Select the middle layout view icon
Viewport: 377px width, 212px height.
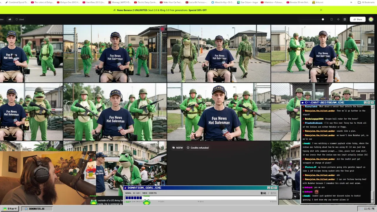coord(338,19)
